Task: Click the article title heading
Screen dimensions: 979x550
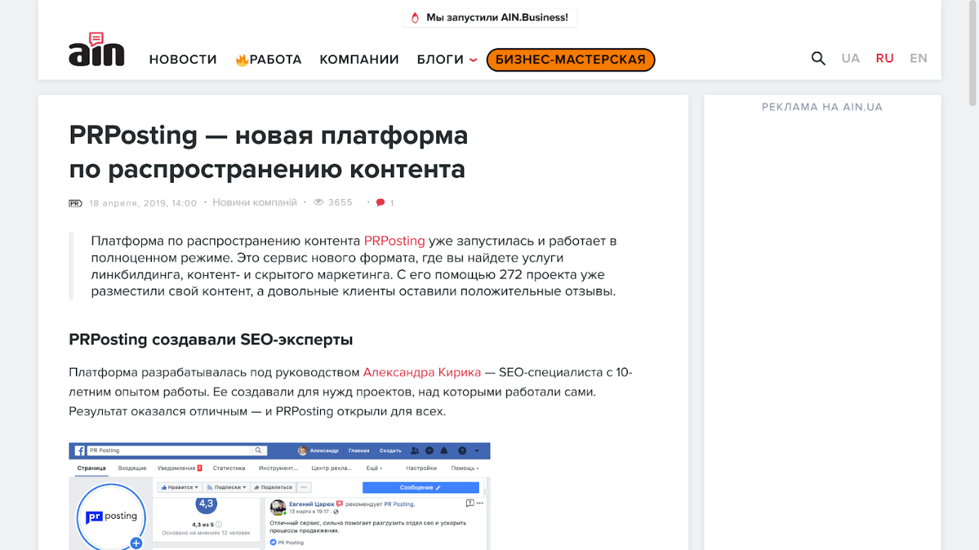Action: tap(268, 152)
